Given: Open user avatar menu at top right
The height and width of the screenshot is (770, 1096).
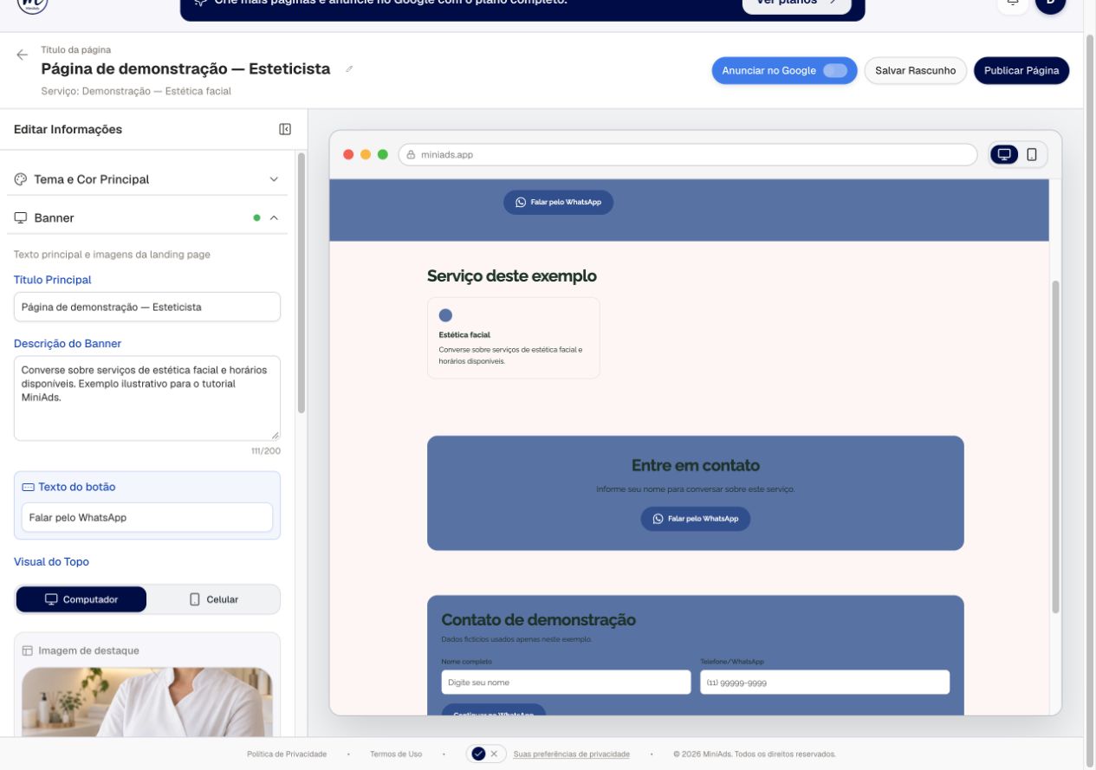Looking at the screenshot, I should pyautogui.click(x=1050, y=4).
